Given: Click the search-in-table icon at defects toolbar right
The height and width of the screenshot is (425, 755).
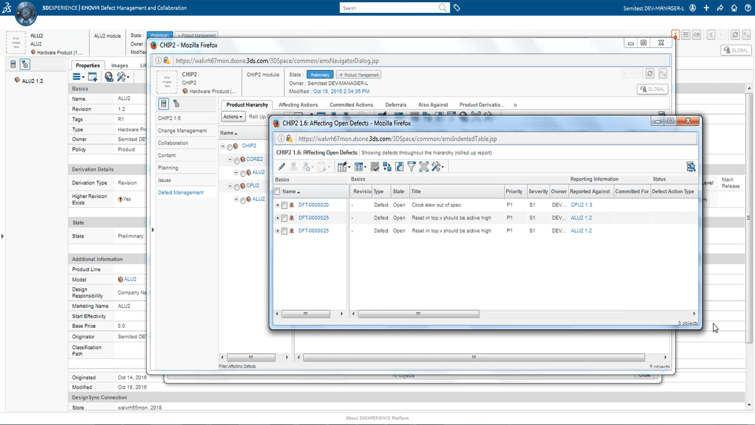Looking at the screenshot, I should (x=691, y=167).
